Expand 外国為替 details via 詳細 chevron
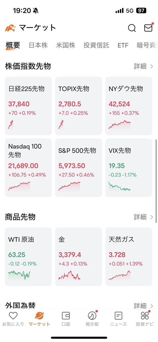Viewport: 158px width, 342px height. (x=143, y=305)
